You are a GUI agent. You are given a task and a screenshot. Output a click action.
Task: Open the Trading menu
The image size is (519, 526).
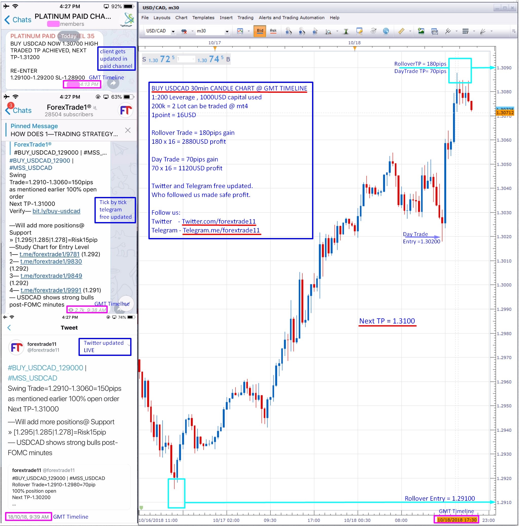[x=245, y=18]
